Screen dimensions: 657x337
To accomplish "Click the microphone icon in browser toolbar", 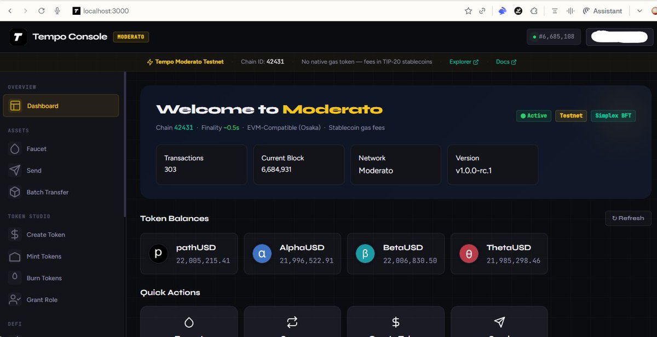I will pos(57,11).
